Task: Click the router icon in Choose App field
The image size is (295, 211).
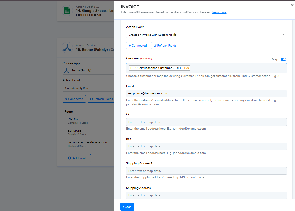Action: (67, 71)
